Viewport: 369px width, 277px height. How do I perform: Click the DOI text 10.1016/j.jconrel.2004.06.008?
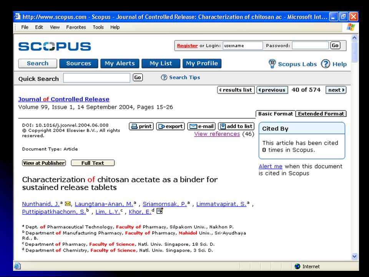click(72, 125)
